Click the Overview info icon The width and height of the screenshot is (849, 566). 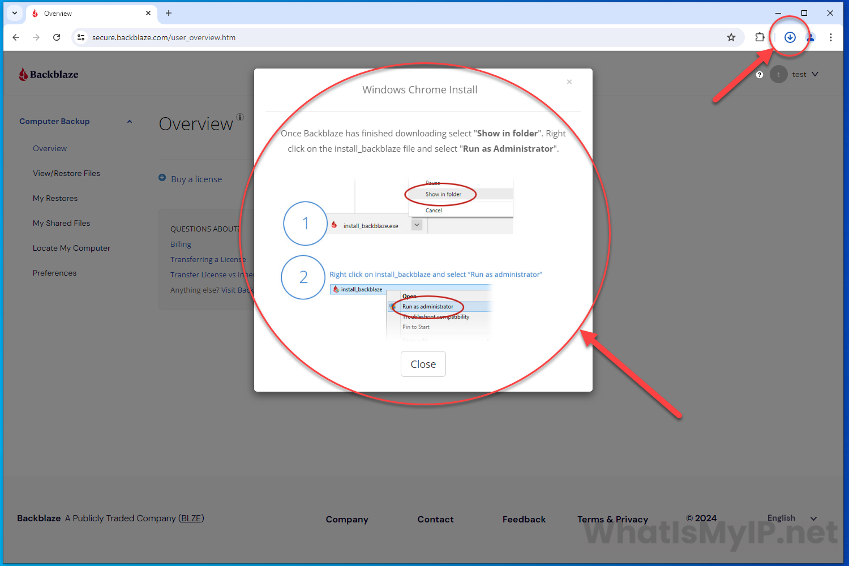click(x=240, y=117)
